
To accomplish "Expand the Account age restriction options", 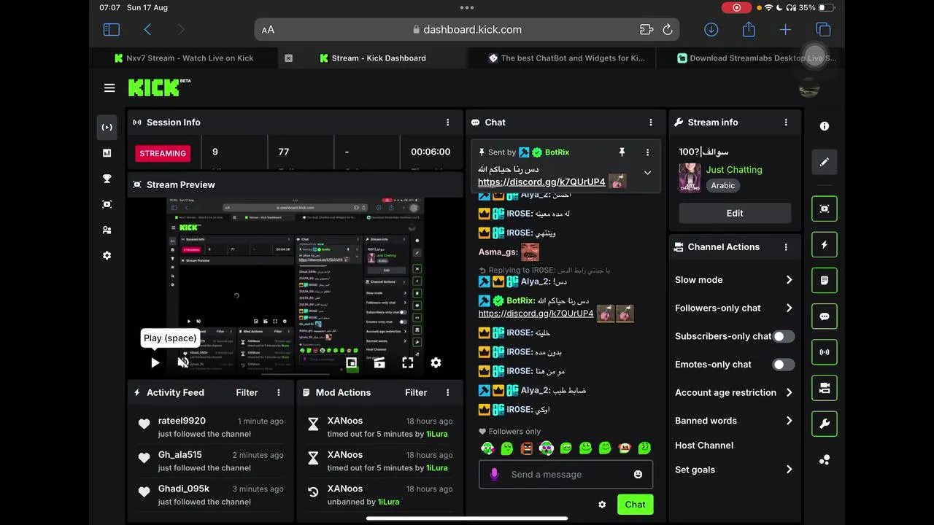I will [x=789, y=392].
